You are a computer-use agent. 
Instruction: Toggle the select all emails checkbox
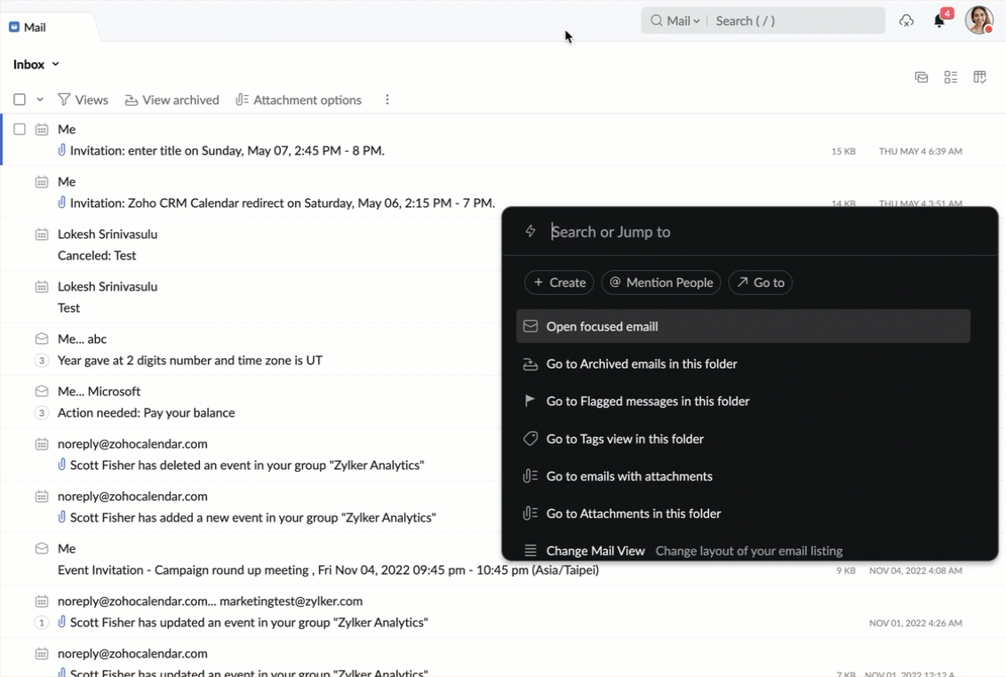click(20, 100)
